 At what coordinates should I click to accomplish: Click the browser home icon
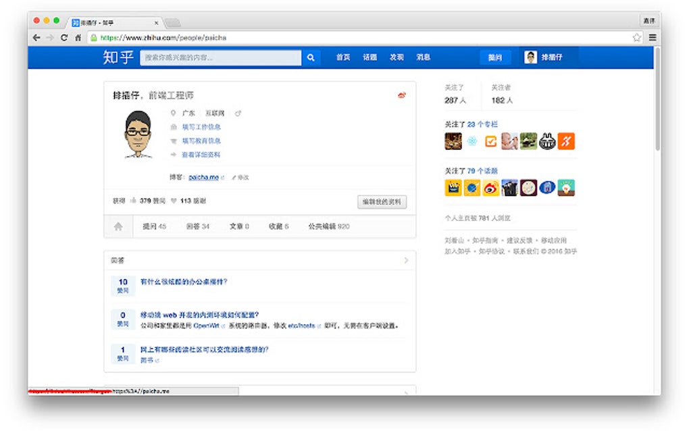pos(78,38)
